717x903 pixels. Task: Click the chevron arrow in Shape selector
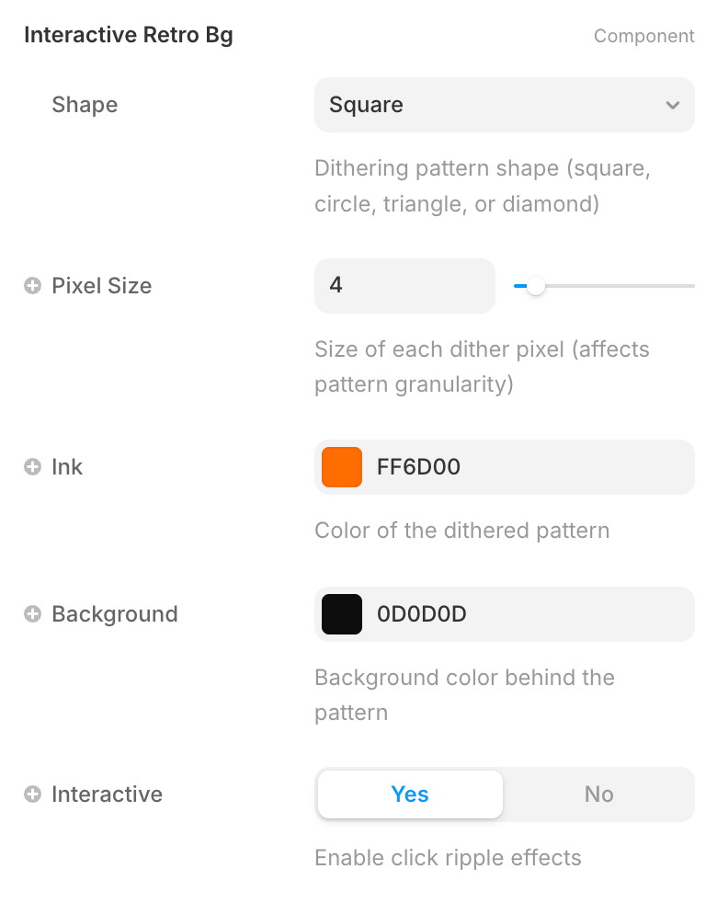pos(673,105)
